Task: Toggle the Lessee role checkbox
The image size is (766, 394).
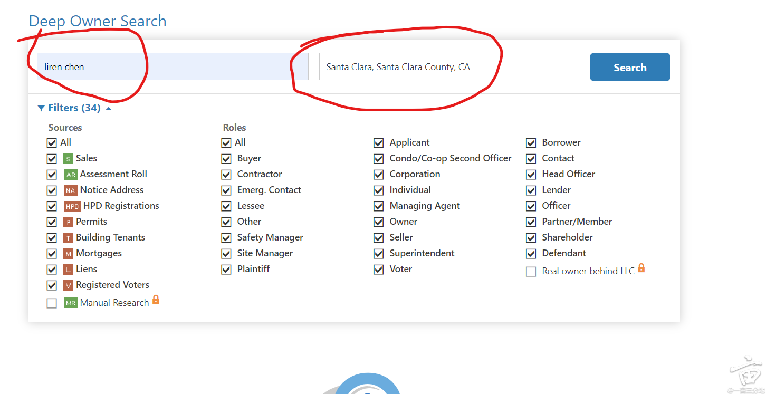Action: 226,206
